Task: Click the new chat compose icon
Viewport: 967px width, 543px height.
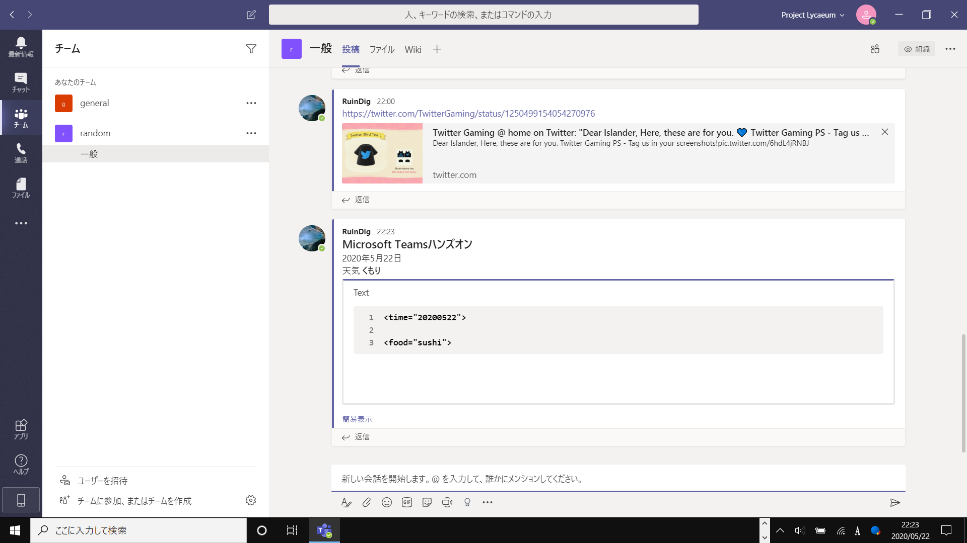Action: pos(251,15)
